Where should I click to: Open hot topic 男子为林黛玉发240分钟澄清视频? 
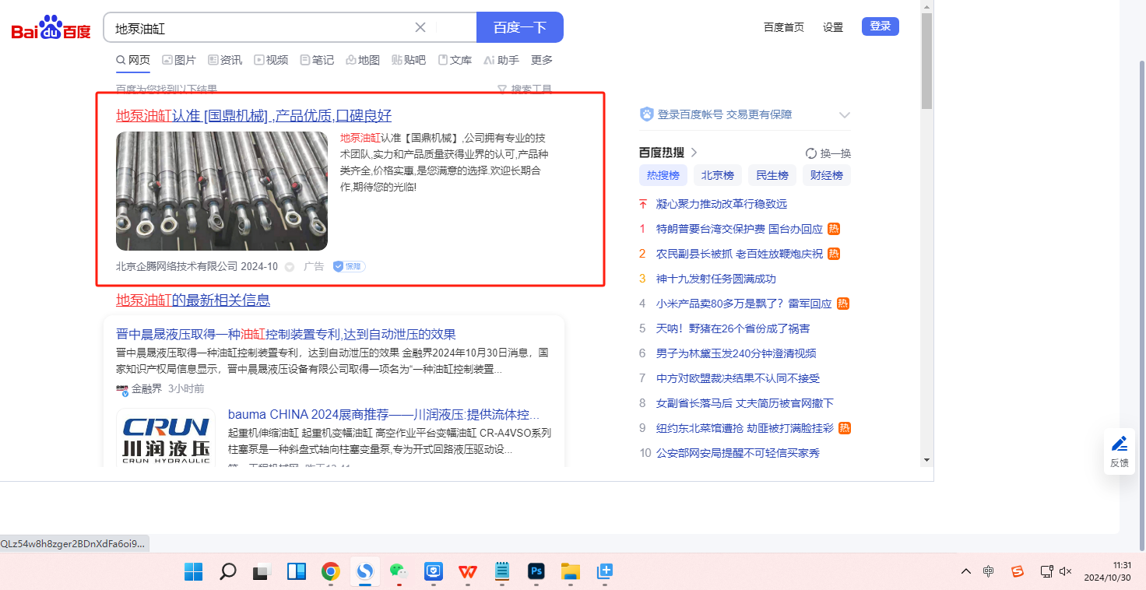pos(736,353)
